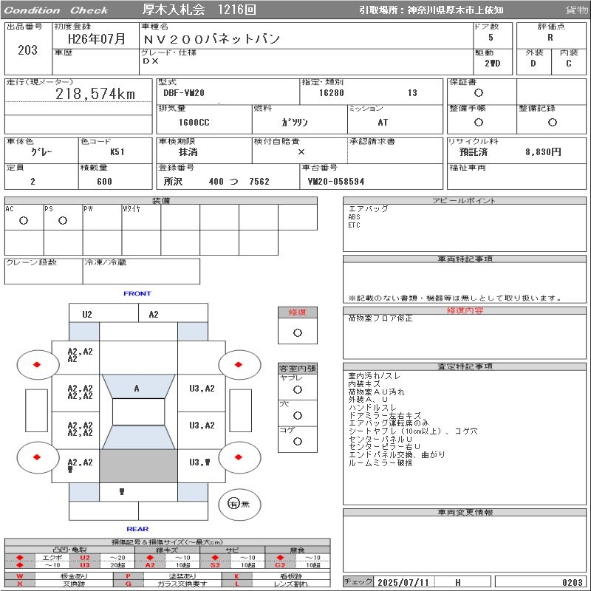Click the check date 2025/07/11
Image resolution: width=591 pixels, height=591 pixels.
(x=404, y=582)
